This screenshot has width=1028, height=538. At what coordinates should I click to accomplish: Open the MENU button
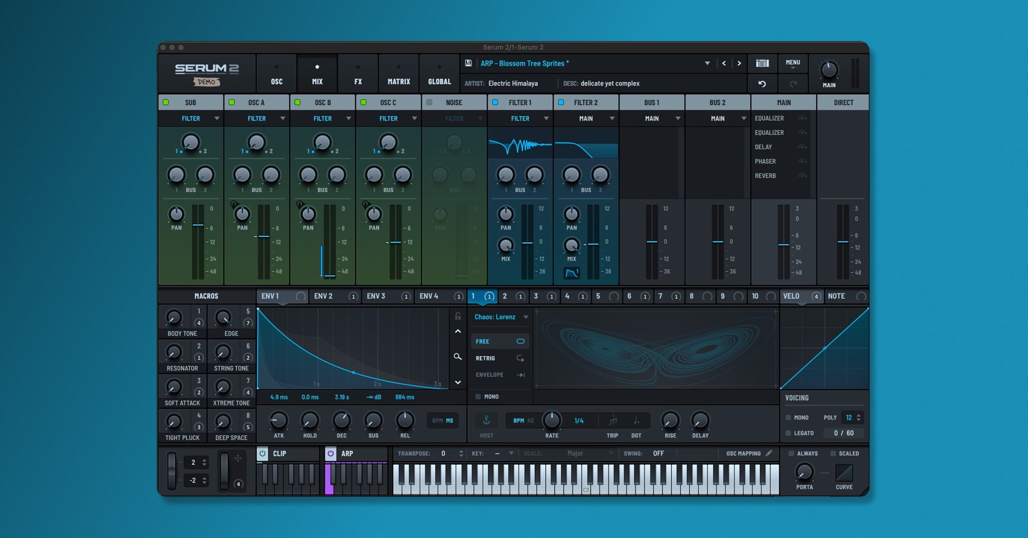pyautogui.click(x=792, y=63)
